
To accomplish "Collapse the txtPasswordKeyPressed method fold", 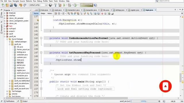I will (41, 52).
